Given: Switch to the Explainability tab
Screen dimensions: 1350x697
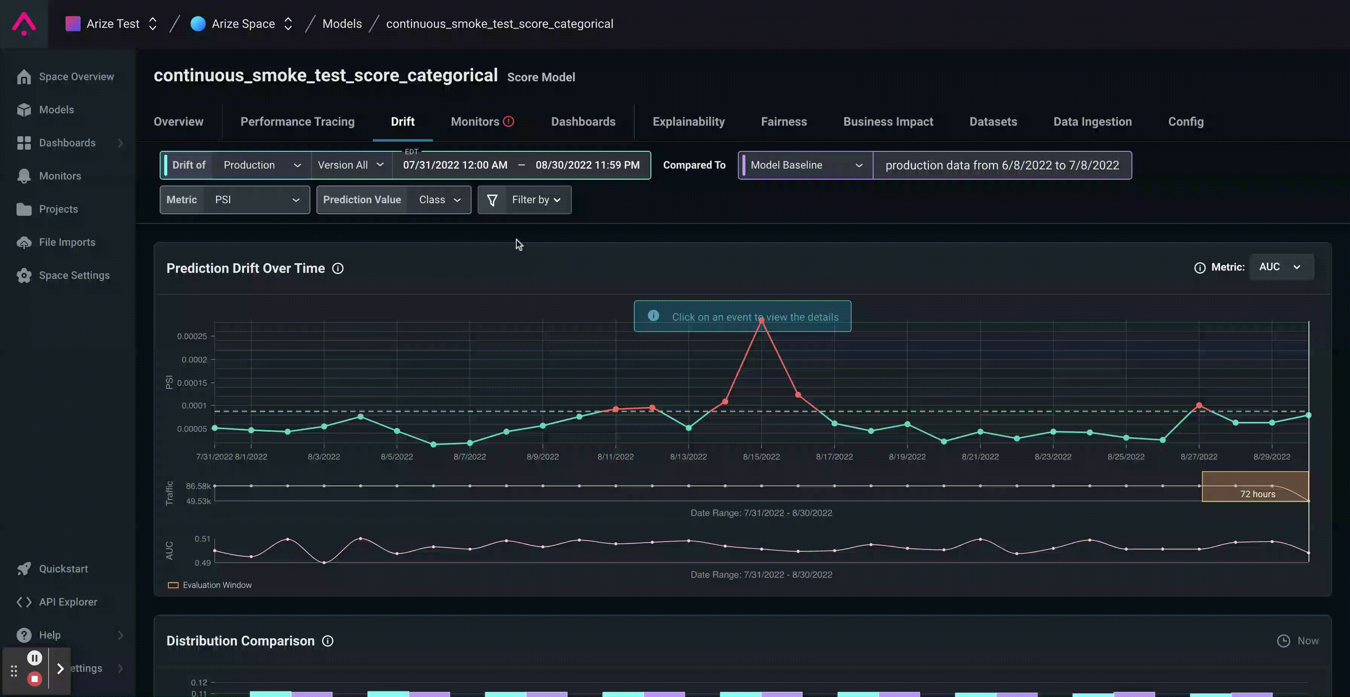Looking at the screenshot, I should pos(688,122).
